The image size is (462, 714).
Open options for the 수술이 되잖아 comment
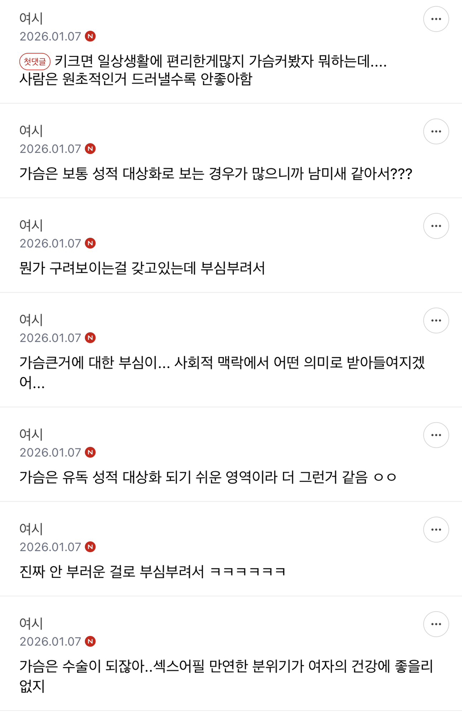(436, 624)
